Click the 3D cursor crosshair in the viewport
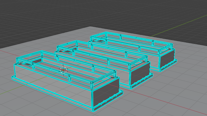Screen dimensions: 207x116 pos(63,70)
